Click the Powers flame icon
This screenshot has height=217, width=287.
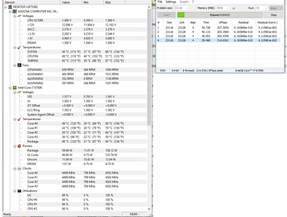pos(19,146)
